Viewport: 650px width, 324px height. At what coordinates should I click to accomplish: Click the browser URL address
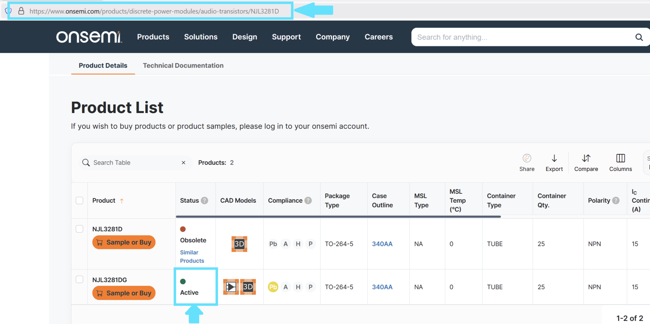pos(154,11)
